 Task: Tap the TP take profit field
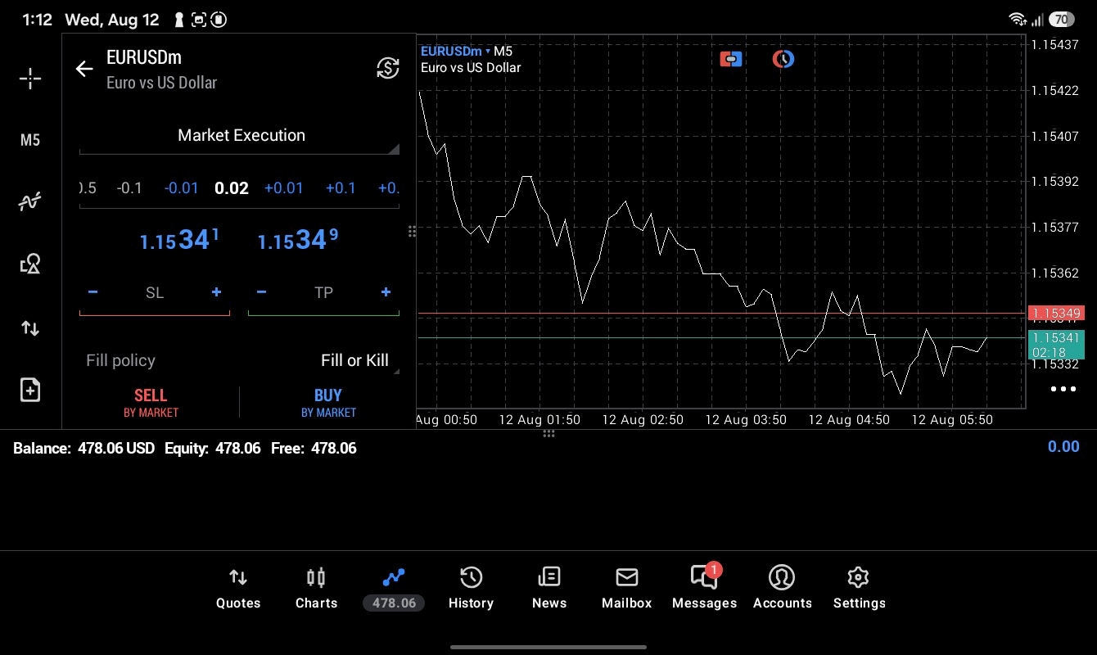323,293
